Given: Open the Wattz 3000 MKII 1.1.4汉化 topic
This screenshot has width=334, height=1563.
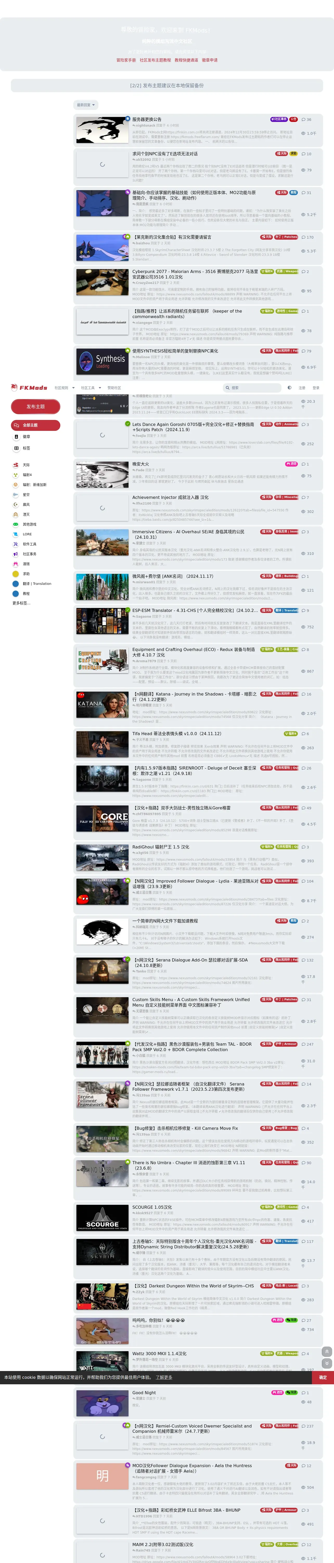Looking at the screenshot, I should point(159,1354).
